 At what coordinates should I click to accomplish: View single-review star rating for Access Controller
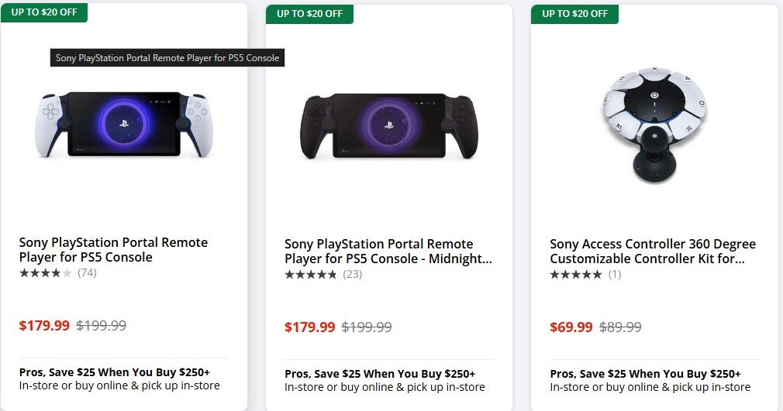pyautogui.click(x=576, y=274)
